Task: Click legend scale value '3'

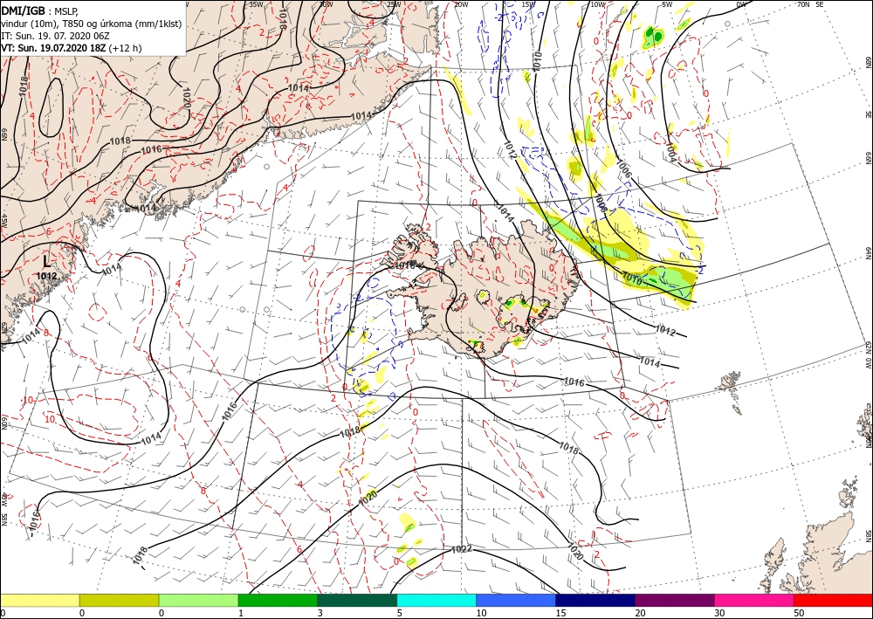Action: [320, 613]
